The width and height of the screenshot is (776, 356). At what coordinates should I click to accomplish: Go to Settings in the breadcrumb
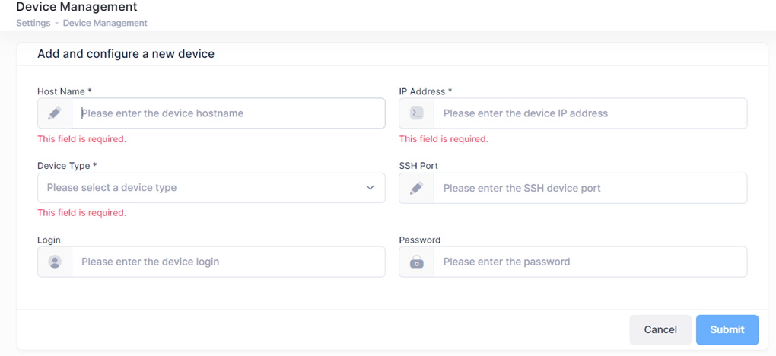[33, 23]
